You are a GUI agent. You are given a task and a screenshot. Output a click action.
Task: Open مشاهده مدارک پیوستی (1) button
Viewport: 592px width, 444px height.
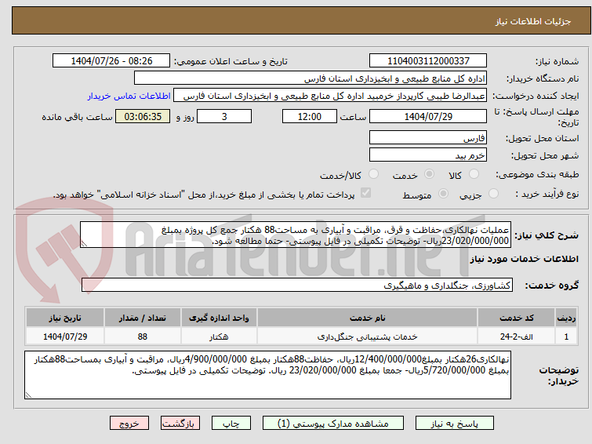[333, 424]
